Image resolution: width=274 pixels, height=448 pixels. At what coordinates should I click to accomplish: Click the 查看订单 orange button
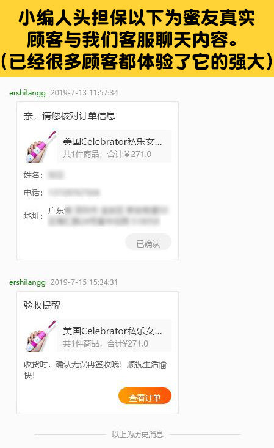pyautogui.click(x=145, y=395)
